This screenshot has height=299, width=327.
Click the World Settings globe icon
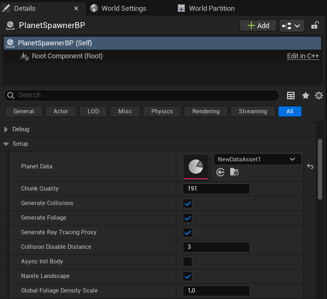click(x=94, y=8)
